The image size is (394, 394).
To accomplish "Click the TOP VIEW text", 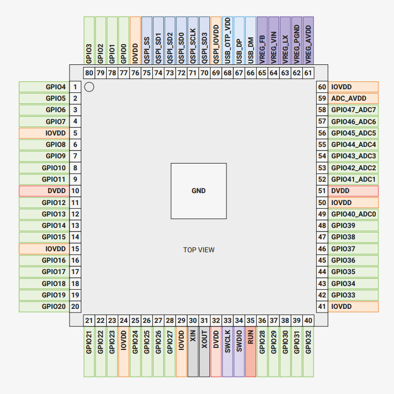I will point(199,250).
